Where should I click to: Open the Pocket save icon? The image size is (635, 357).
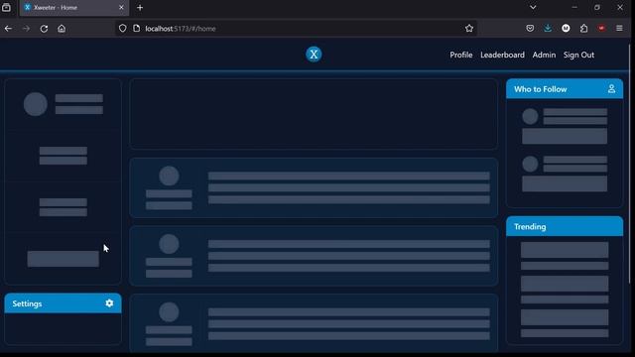click(x=530, y=29)
